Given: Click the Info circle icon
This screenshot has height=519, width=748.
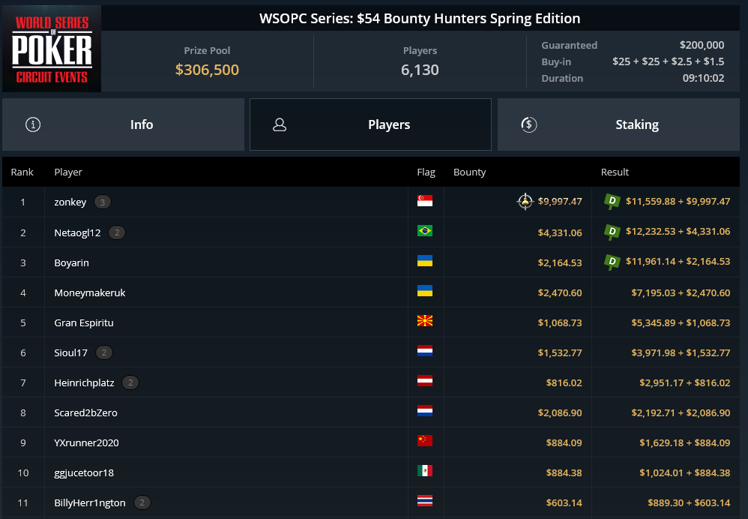Looking at the screenshot, I should click(x=33, y=124).
